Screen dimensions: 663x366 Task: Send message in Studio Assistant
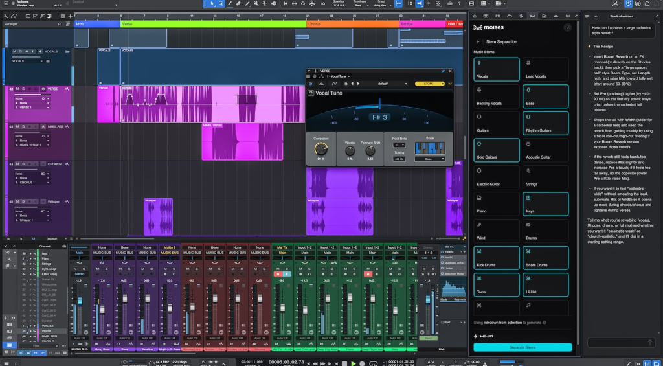pos(650,342)
